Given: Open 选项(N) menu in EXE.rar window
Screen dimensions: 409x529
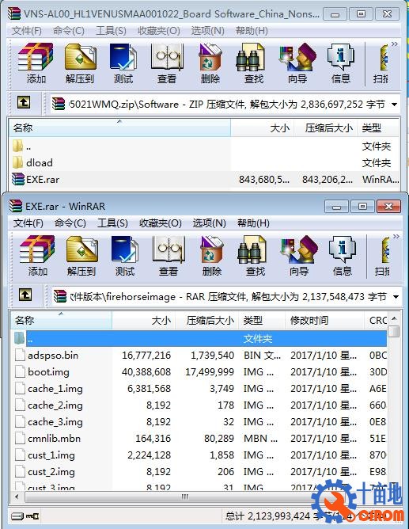Looking at the screenshot, I should point(209,223).
